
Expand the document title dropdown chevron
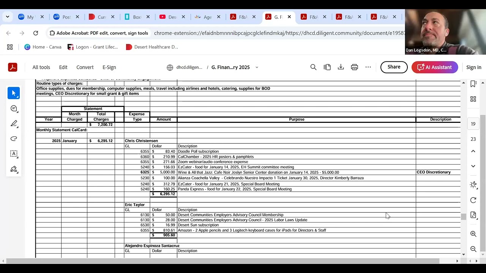tap(257, 67)
